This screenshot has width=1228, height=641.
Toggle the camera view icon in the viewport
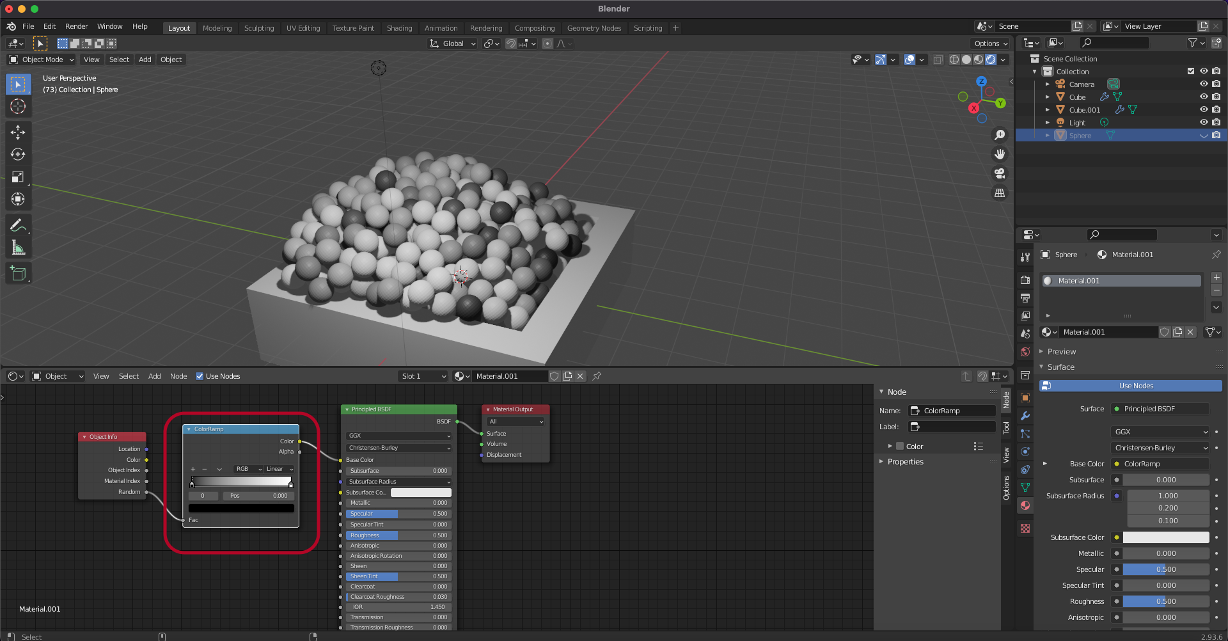coord(1000,173)
